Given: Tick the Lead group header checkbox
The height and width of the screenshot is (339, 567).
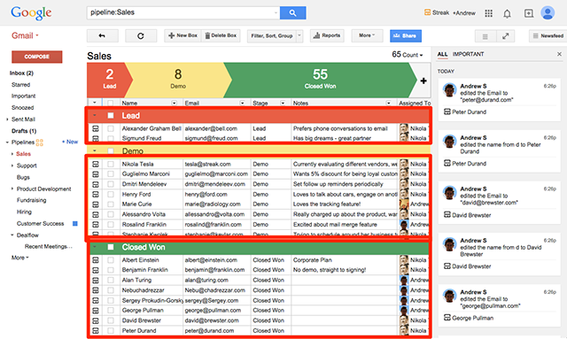Looking at the screenshot, I should click(x=111, y=116).
